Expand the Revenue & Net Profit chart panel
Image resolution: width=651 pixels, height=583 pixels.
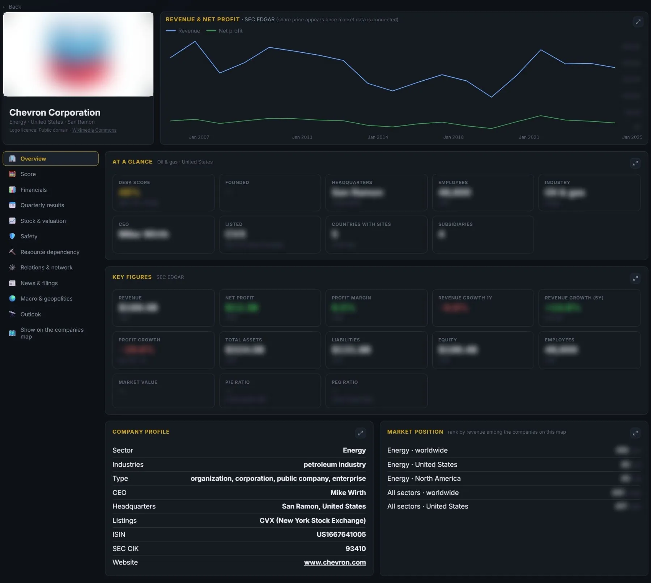(638, 22)
